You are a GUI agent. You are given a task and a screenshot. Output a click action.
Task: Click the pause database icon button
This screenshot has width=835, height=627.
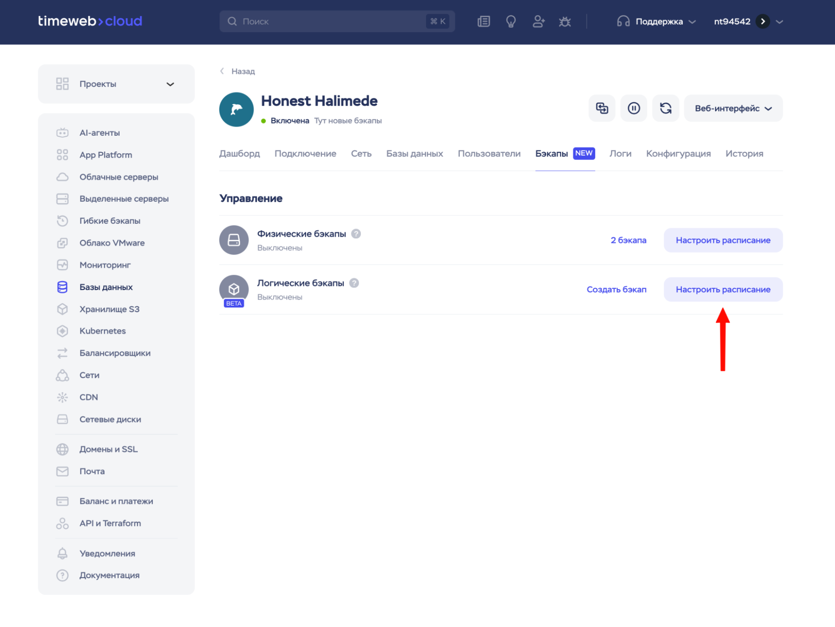coord(633,109)
